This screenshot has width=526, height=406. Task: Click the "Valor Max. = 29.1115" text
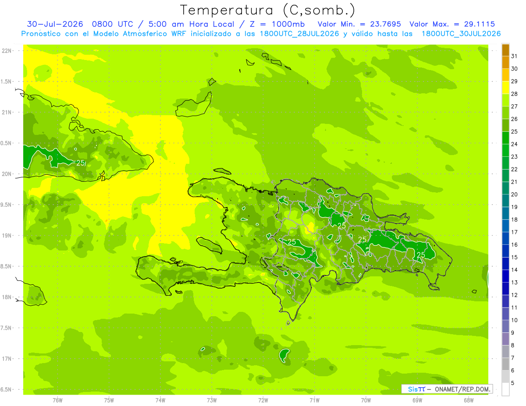point(452,24)
